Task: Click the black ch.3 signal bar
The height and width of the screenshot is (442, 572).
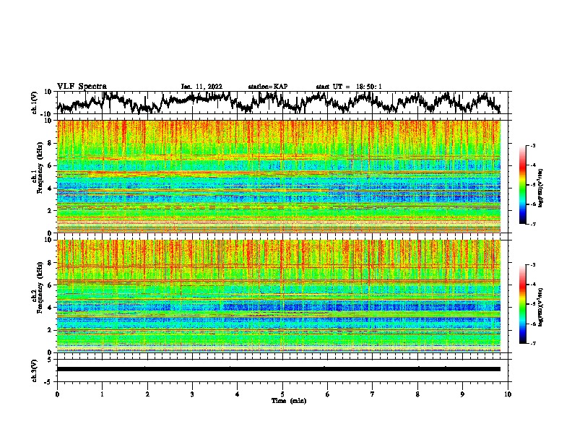Action: coord(279,369)
